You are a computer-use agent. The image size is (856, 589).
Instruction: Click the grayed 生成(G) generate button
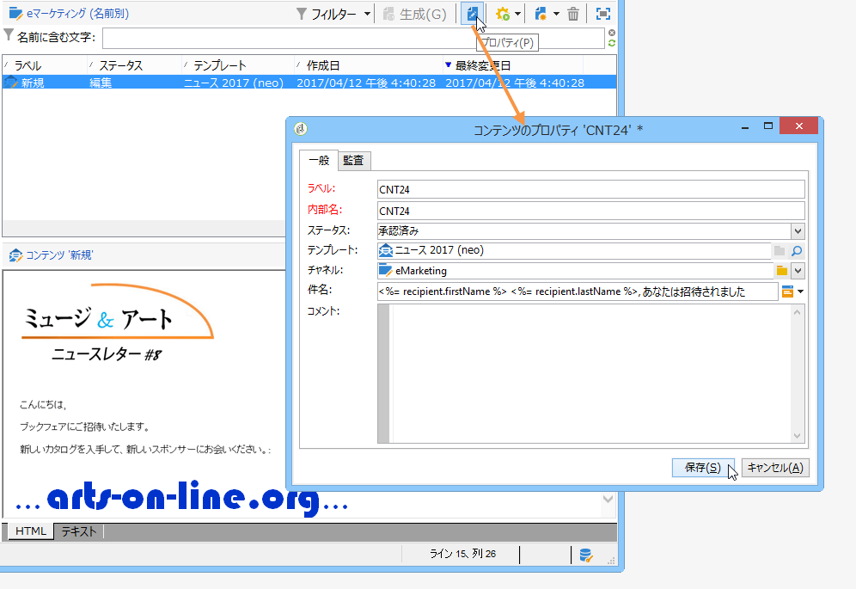[x=415, y=15]
